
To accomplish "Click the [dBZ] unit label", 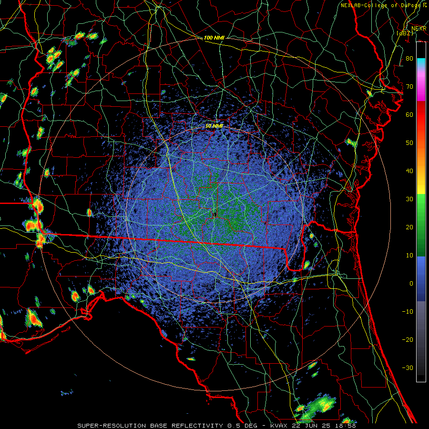I will (x=405, y=33).
